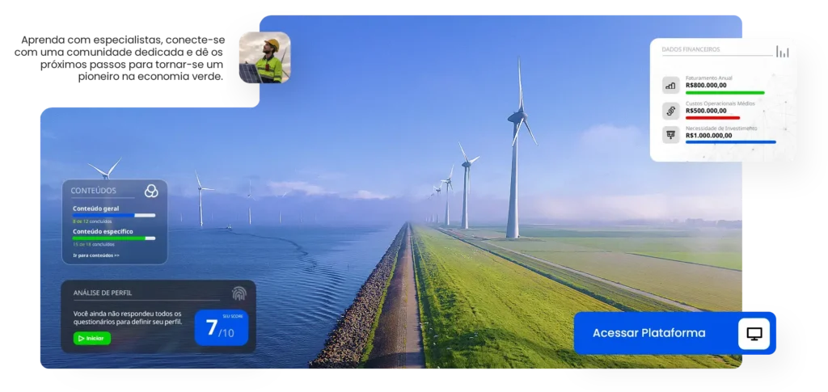Click the fingerprint icon in Análise de Perfil

click(239, 293)
